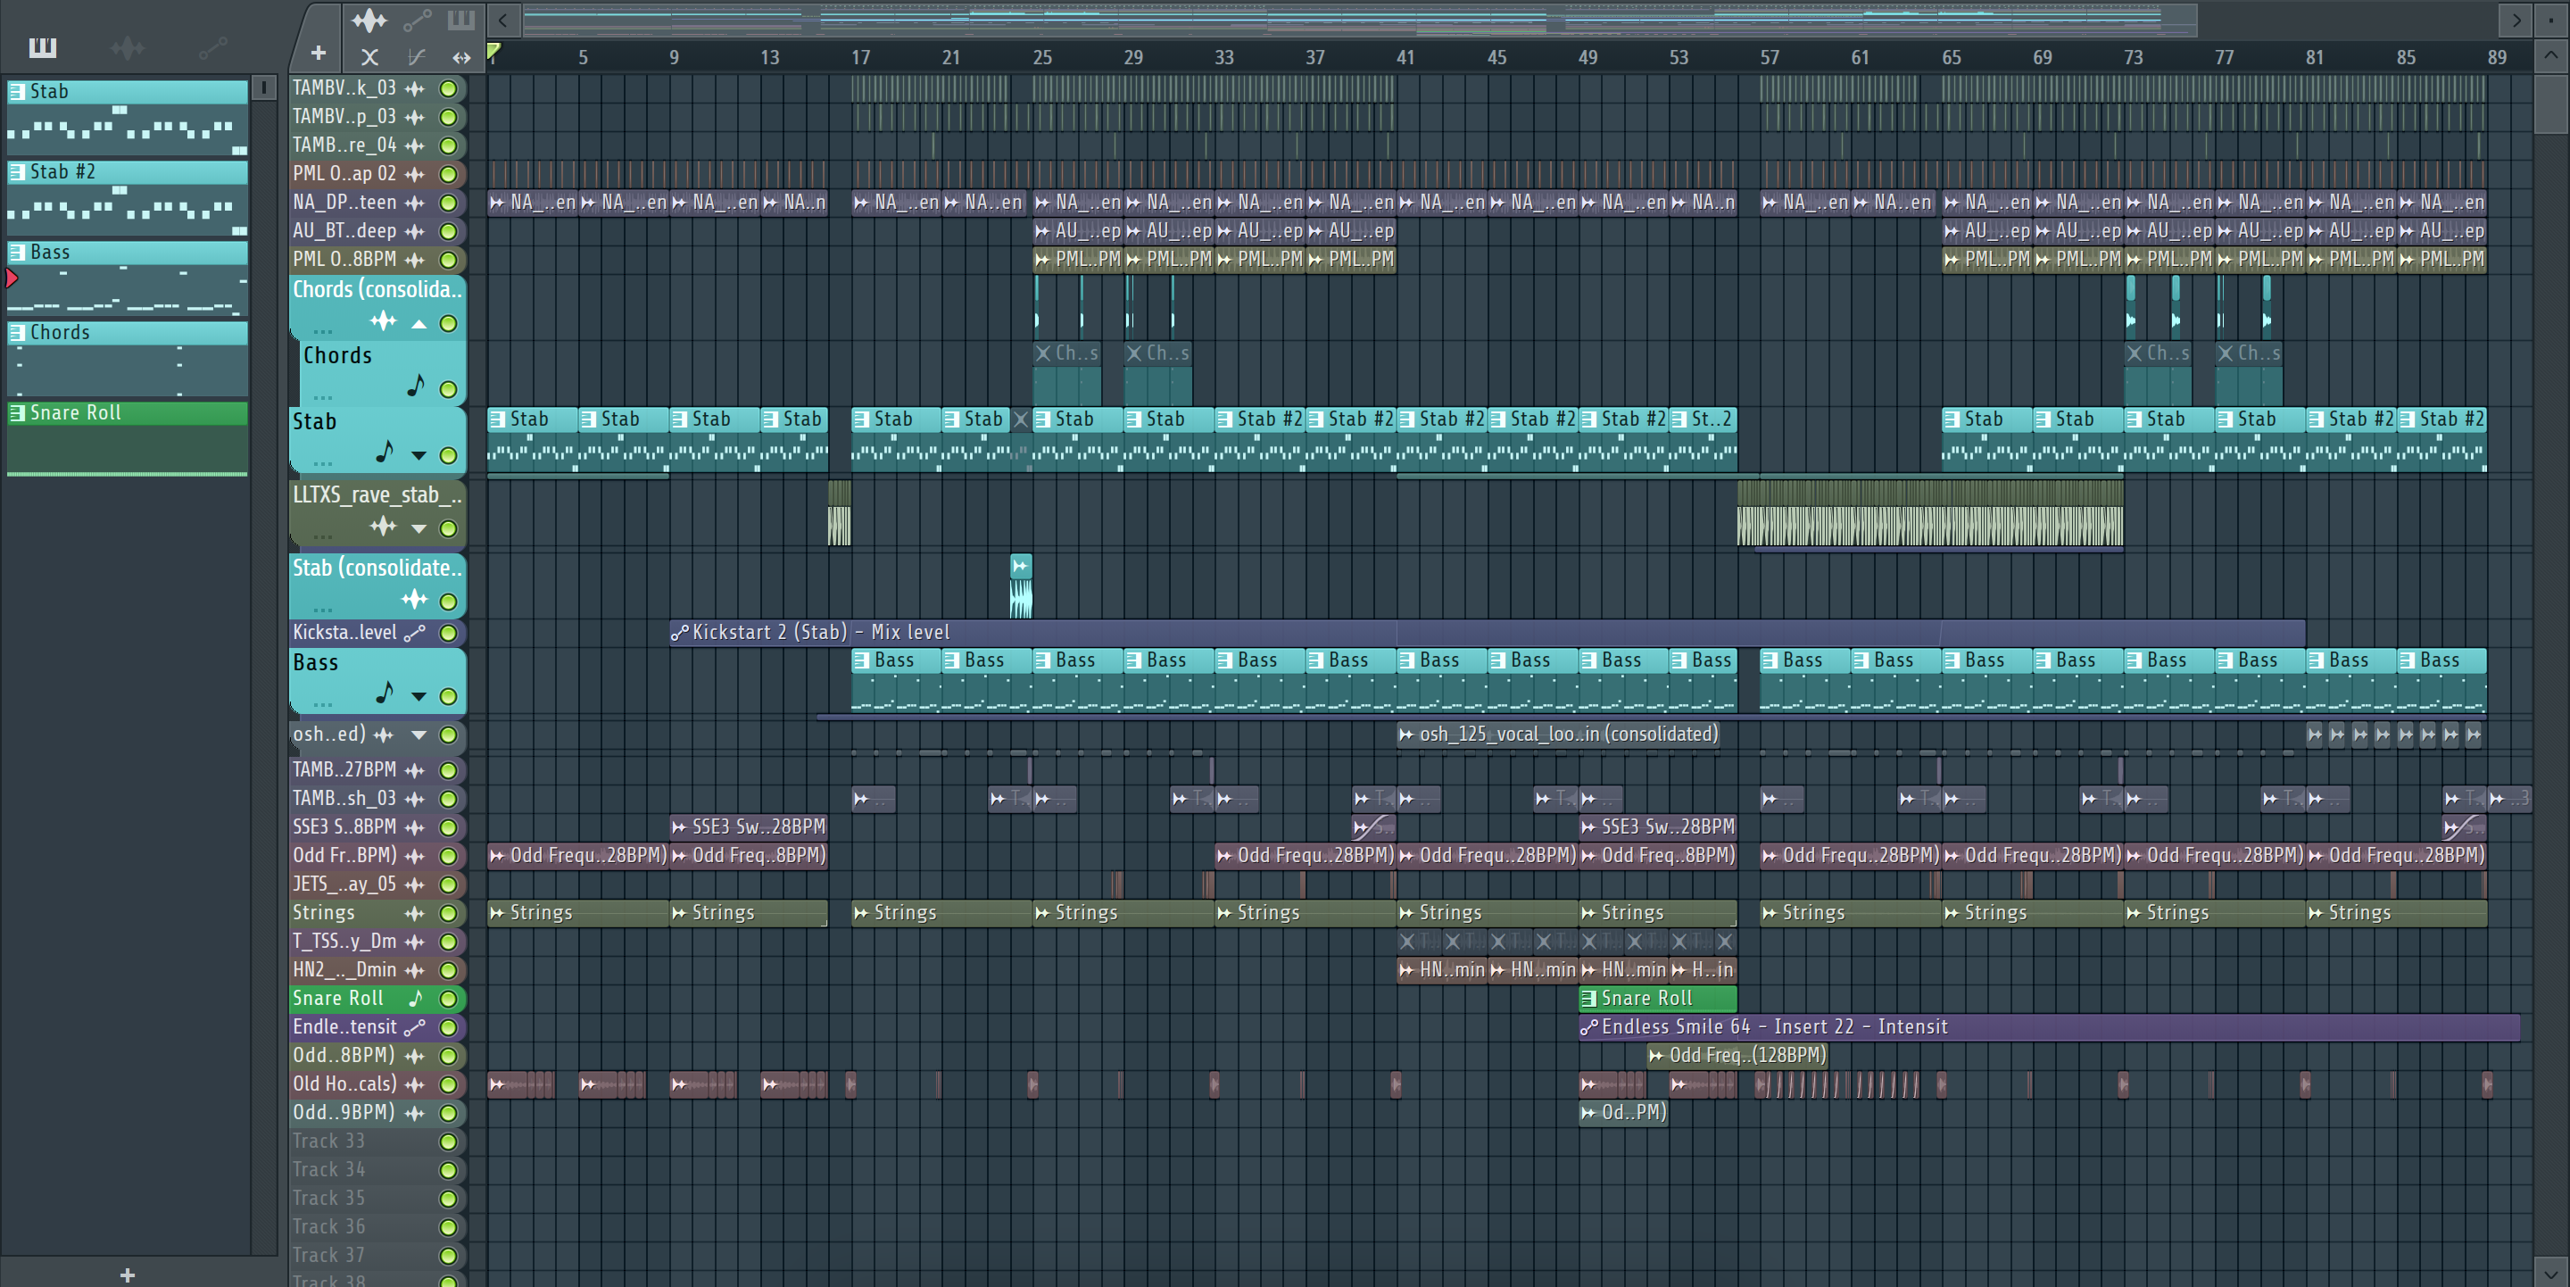This screenshot has width=2570, height=1287.
Task: Show audio clips in the picker panel
Action: pos(128,47)
